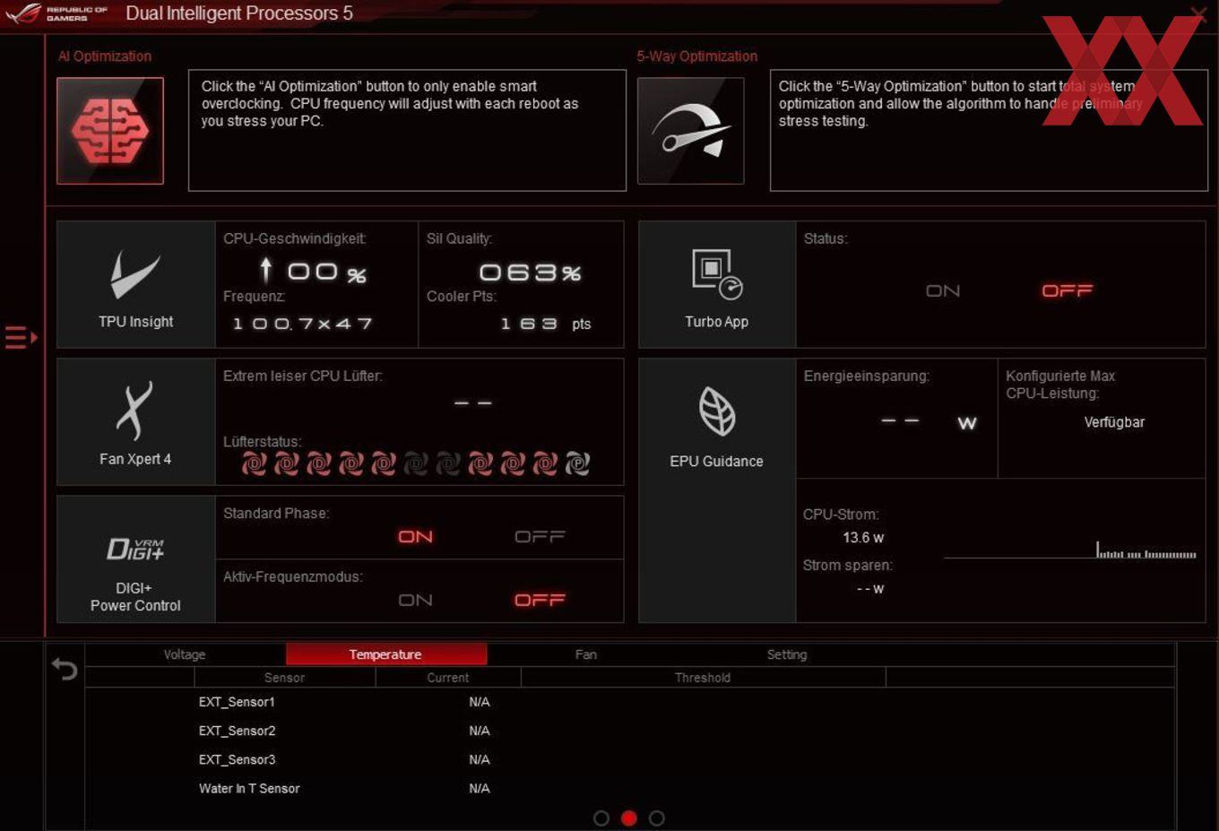Select the EXT_Sensor2 row
The width and height of the screenshot is (1219, 831).
[x=629, y=731]
